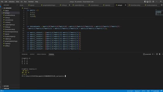This screenshot has width=163, height=92.
Task: Maximize panel size chevron
Action: (x=162, y=54)
